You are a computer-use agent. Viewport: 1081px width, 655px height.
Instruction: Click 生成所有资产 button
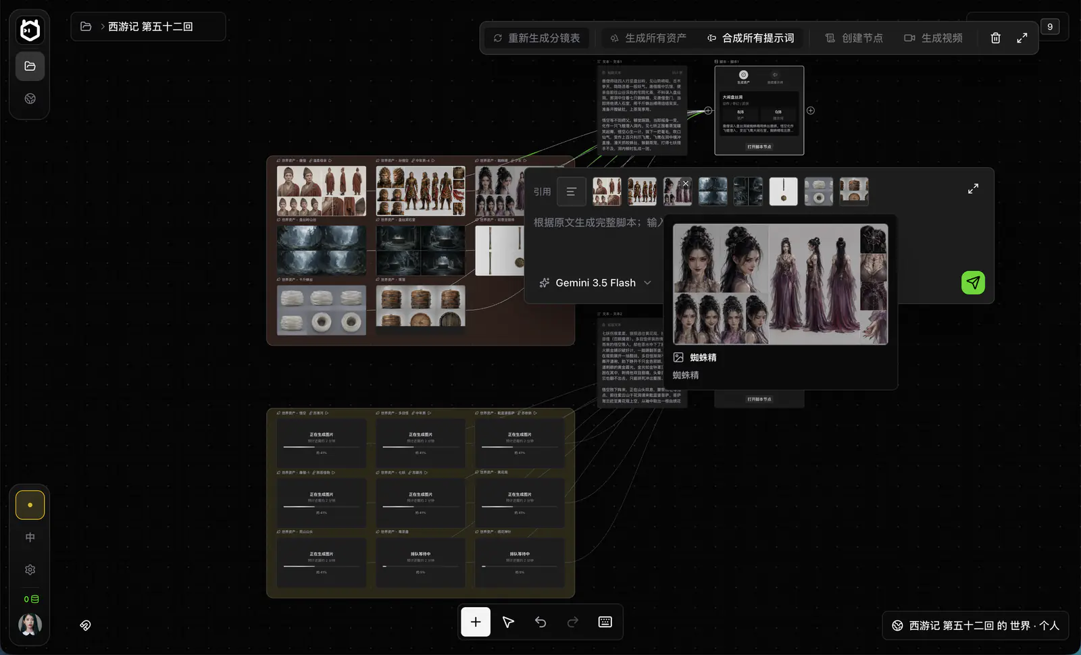coord(649,38)
